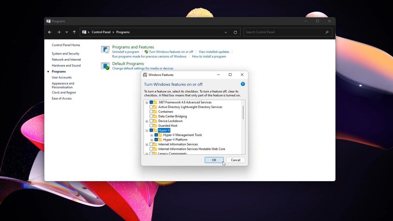Image resolution: width=393 pixels, height=221 pixels.
Task: Open the Uninstall a program link
Action: click(x=126, y=52)
